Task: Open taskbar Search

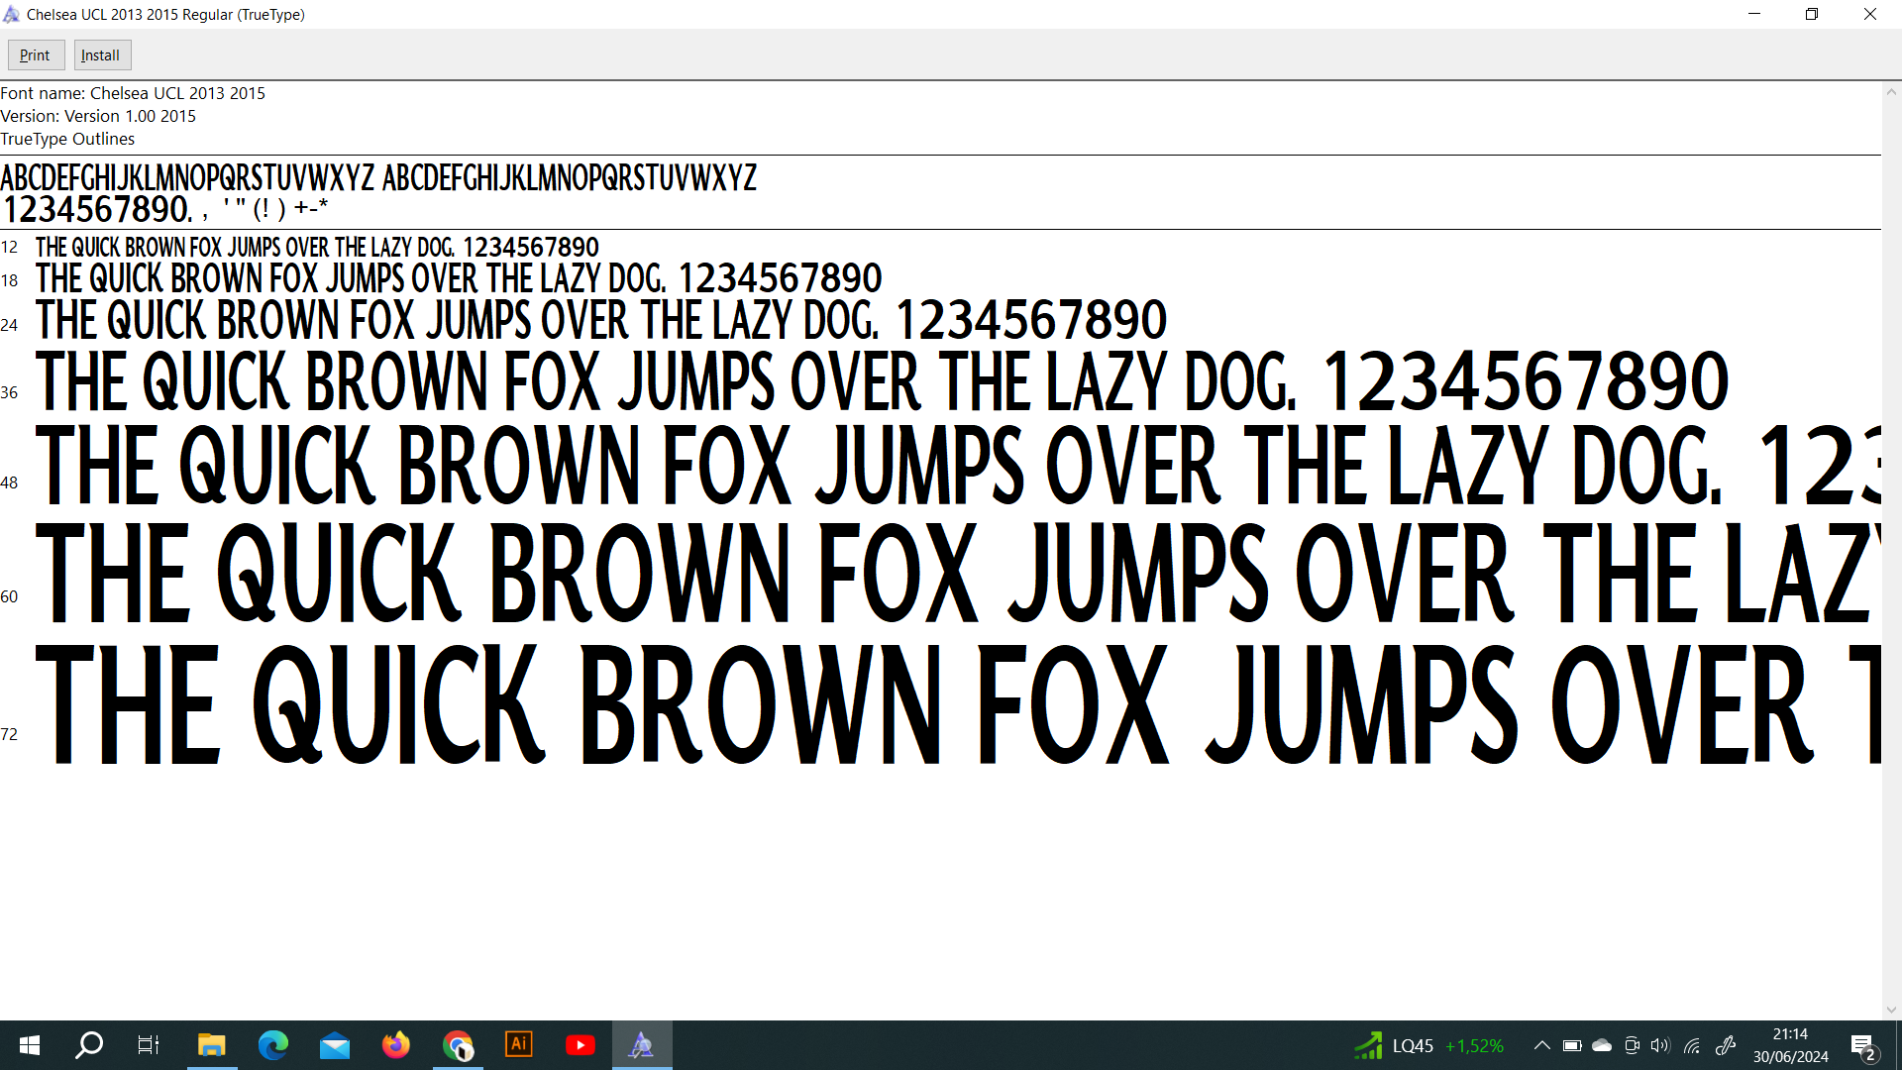Action: pyautogui.click(x=89, y=1045)
